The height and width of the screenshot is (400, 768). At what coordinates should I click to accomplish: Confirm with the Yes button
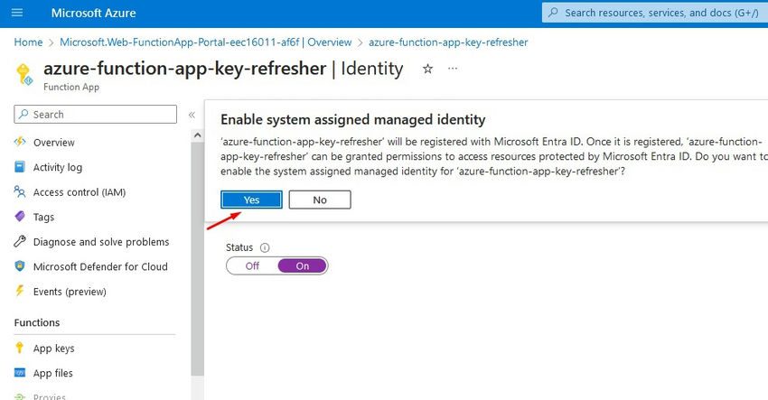(x=251, y=200)
